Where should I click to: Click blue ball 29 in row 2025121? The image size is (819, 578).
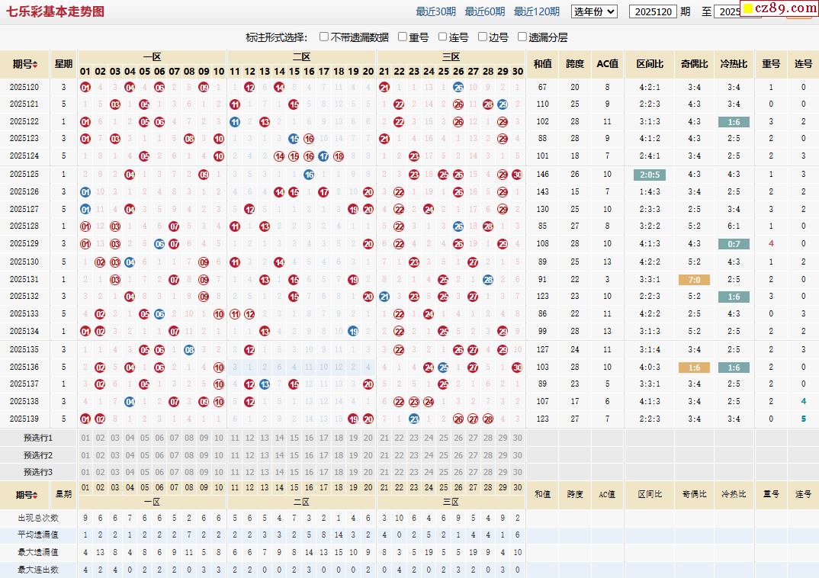[x=503, y=104]
